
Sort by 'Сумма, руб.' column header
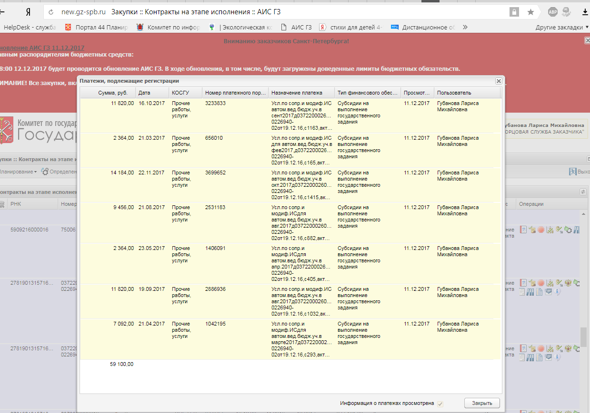pyautogui.click(x=110, y=93)
